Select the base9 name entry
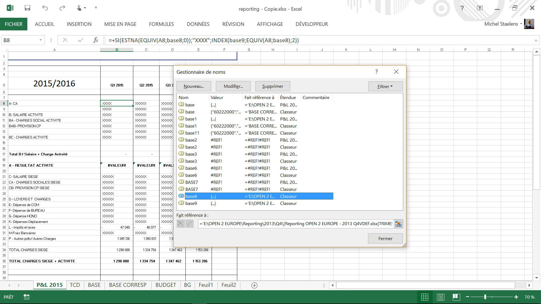541x304 pixels. click(x=191, y=204)
